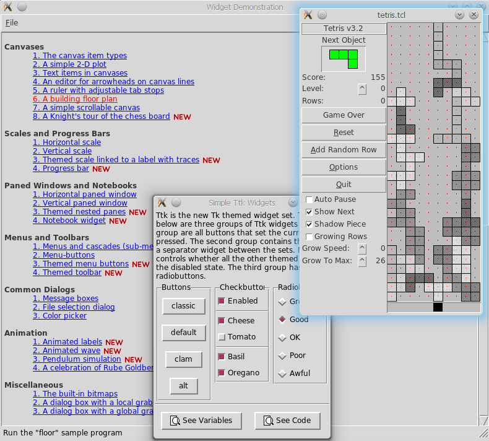Quit the Tetris game

point(344,185)
